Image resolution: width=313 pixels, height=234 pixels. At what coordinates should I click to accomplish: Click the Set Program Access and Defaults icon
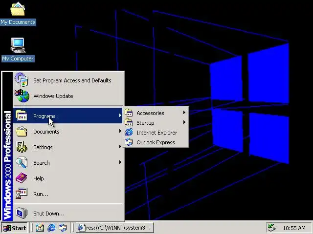pyautogui.click(x=22, y=80)
